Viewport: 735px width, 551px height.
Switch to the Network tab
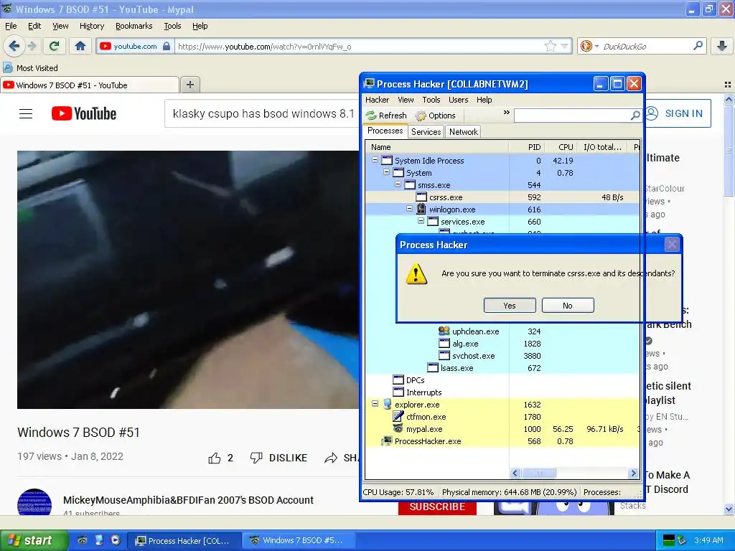pos(463,132)
